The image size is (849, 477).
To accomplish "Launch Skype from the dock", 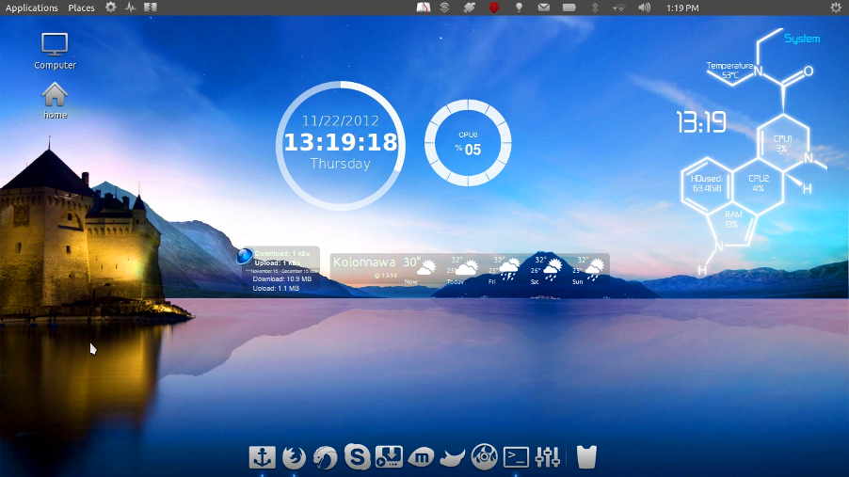I will pos(358,456).
